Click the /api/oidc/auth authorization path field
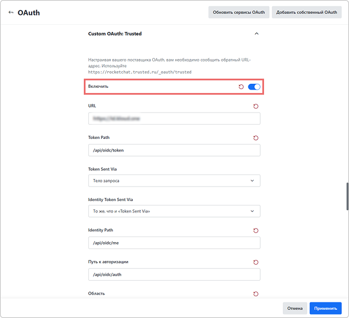349x318 pixels. click(x=174, y=274)
